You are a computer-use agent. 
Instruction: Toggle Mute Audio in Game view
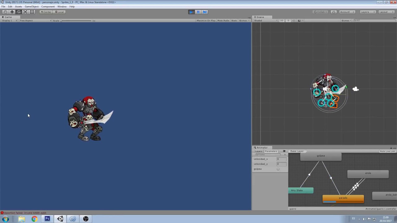click(223, 20)
